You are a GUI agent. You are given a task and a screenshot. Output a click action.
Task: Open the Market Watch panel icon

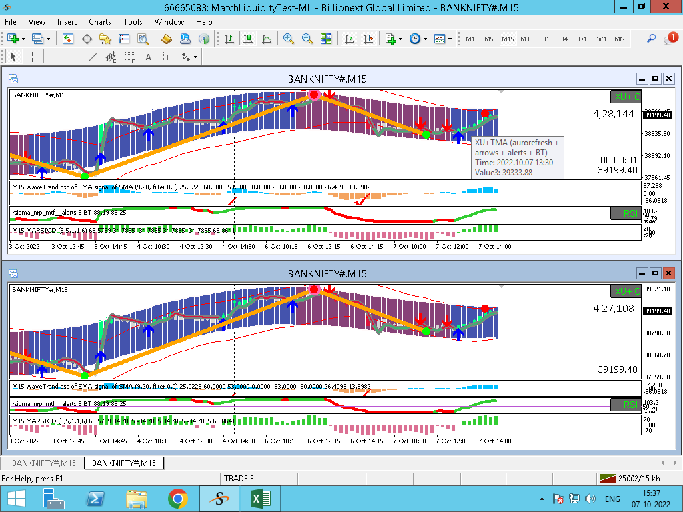(x=68, y=39)
